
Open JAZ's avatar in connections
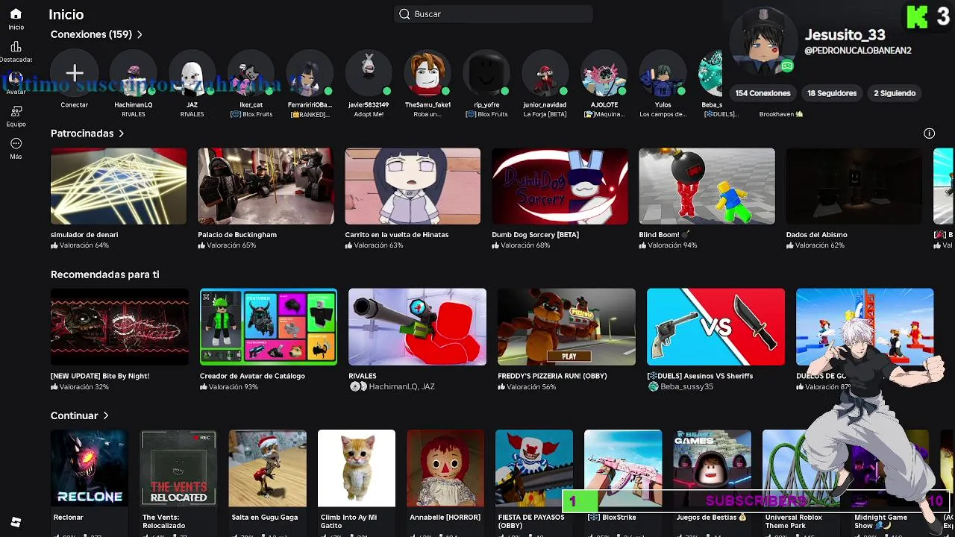pyautogui.click(x=192, y=72)
